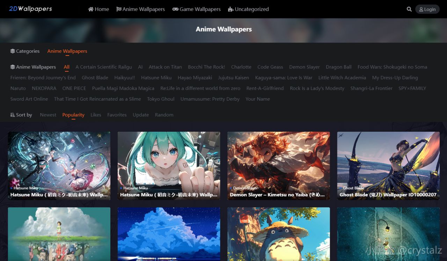Select the Anime Wallpapers category tab

point(67,51)
